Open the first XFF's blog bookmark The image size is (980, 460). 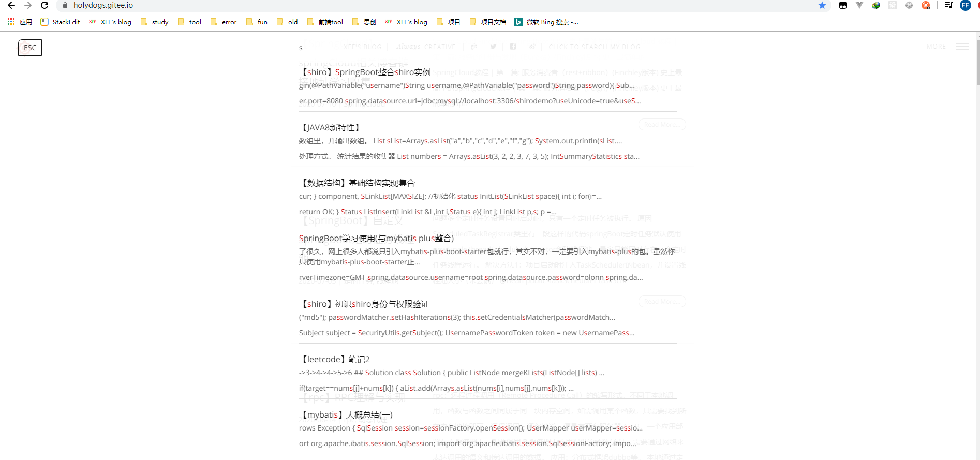click(110, 22)
